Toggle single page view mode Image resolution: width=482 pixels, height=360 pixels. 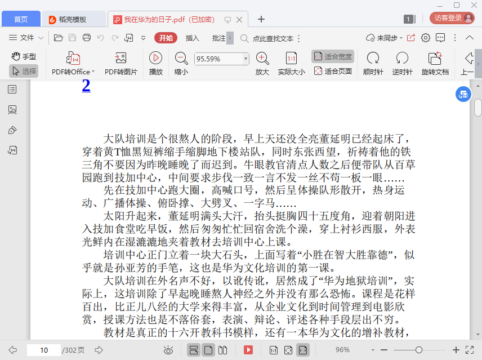point(208,350)
